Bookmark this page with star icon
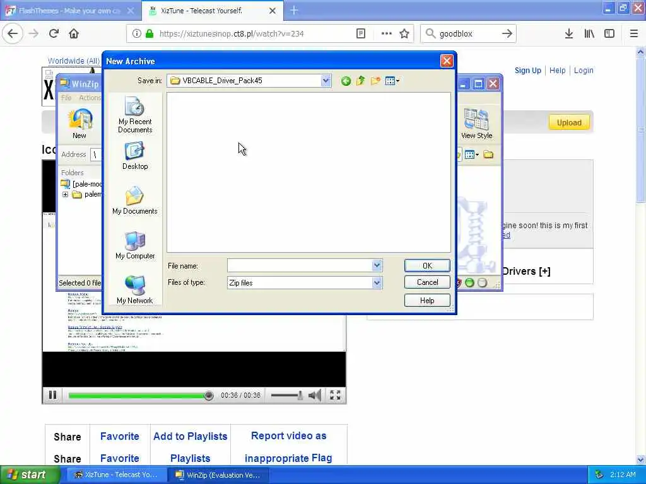 tap(404, 33)
